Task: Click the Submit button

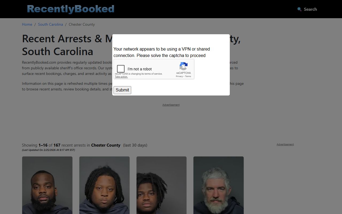Action: [122, 90]
